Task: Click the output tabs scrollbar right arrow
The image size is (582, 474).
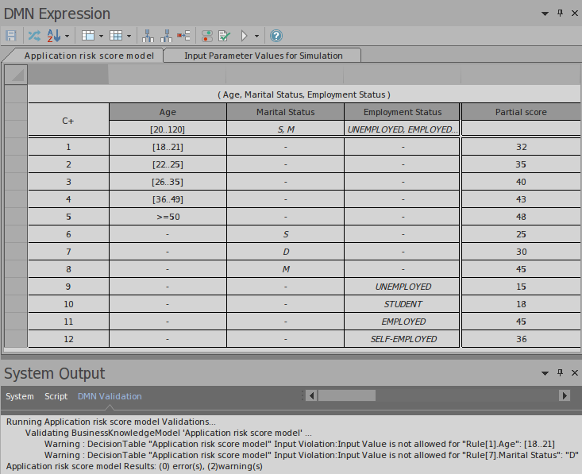Action: 565,395
